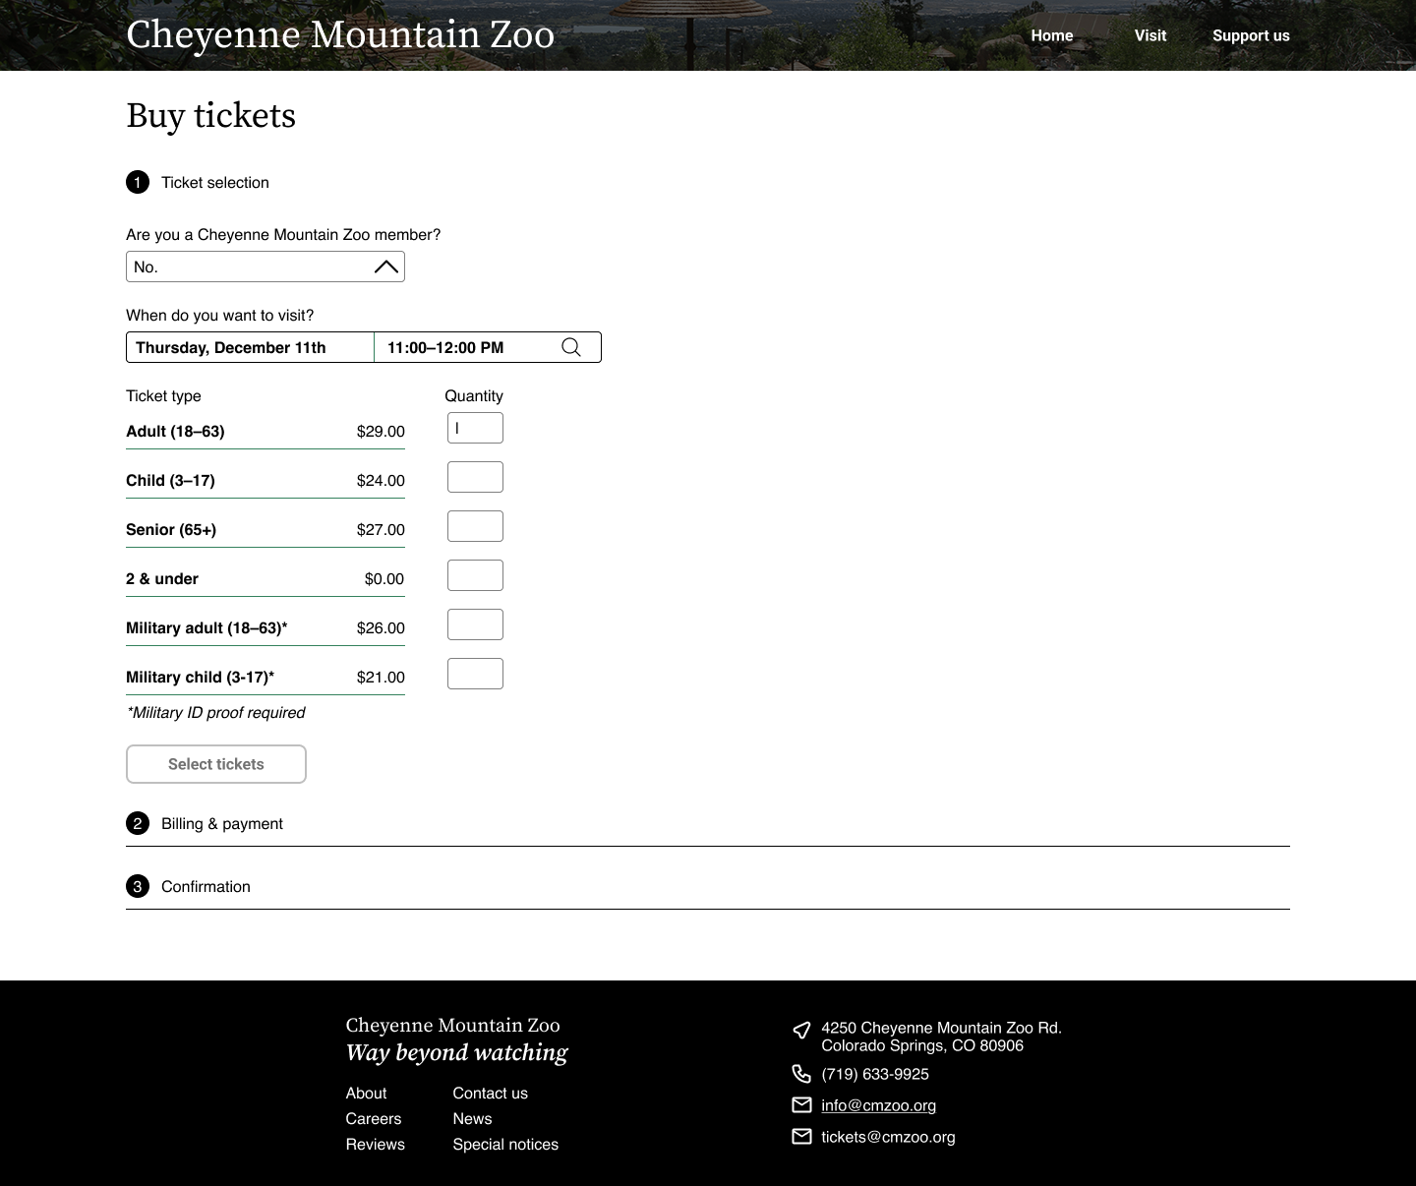Click step 2 circle for Billing & payment
This screenshot has height=1186, width=1416.
(138, 823)
